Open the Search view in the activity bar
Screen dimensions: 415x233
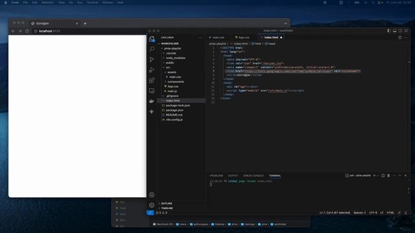(152, 49)
